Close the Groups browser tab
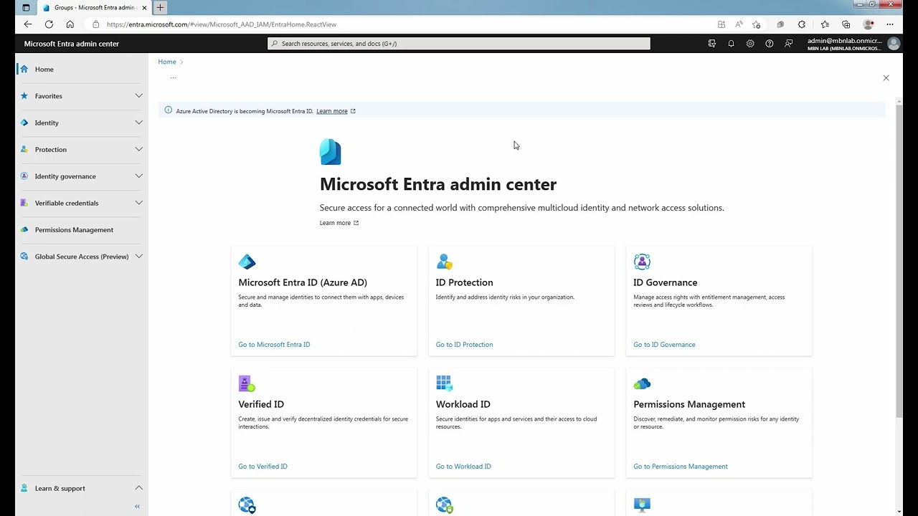 (x=143, y=8)
